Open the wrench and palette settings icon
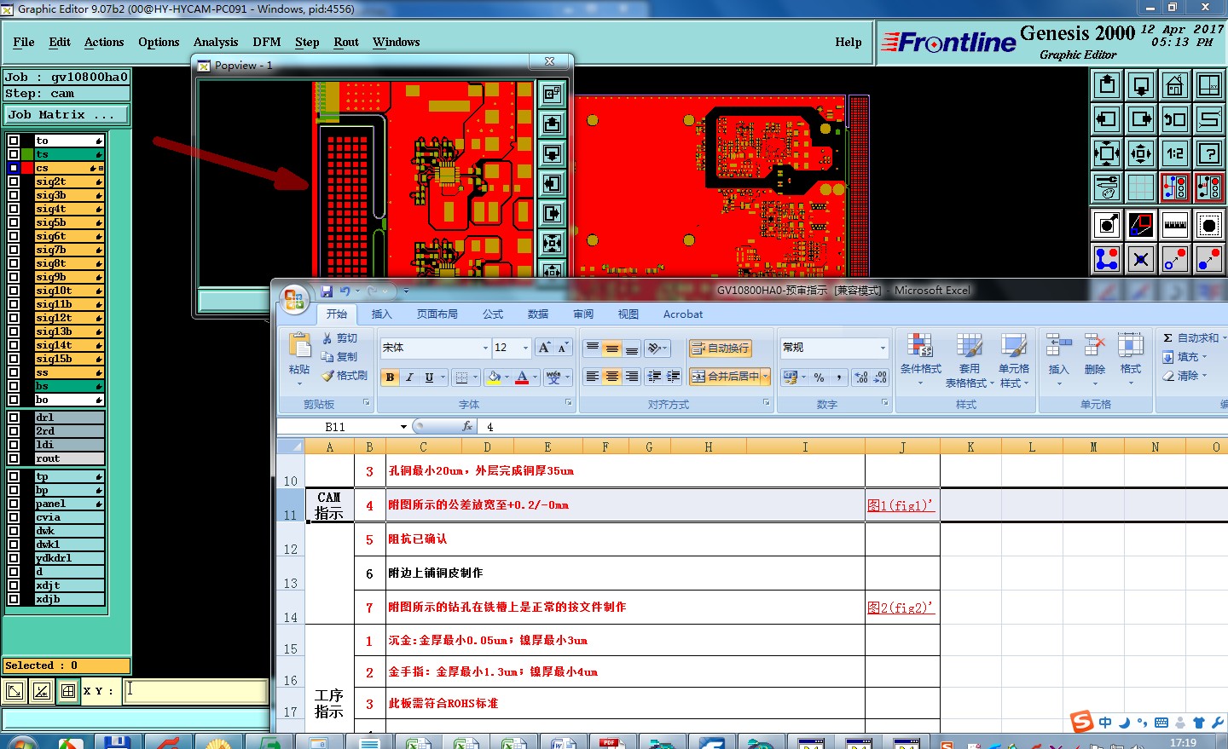This screenshot has height=749, width=1228. [x=1107, y=187]
